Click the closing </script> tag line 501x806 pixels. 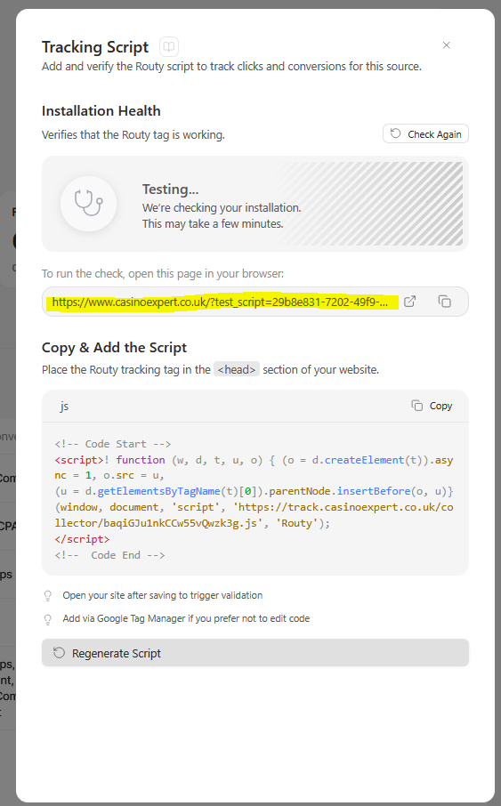point(82,539)
